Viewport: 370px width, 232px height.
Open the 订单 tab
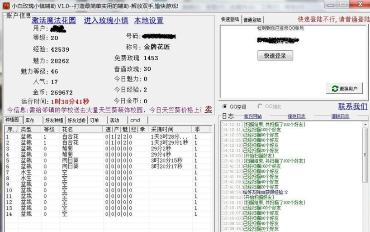(95, 121)
